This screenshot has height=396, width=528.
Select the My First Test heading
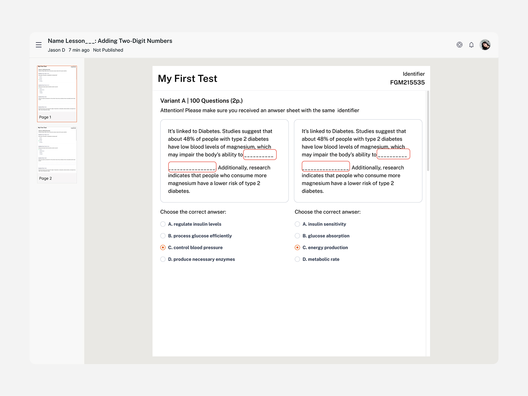click(x=187, y=78)
